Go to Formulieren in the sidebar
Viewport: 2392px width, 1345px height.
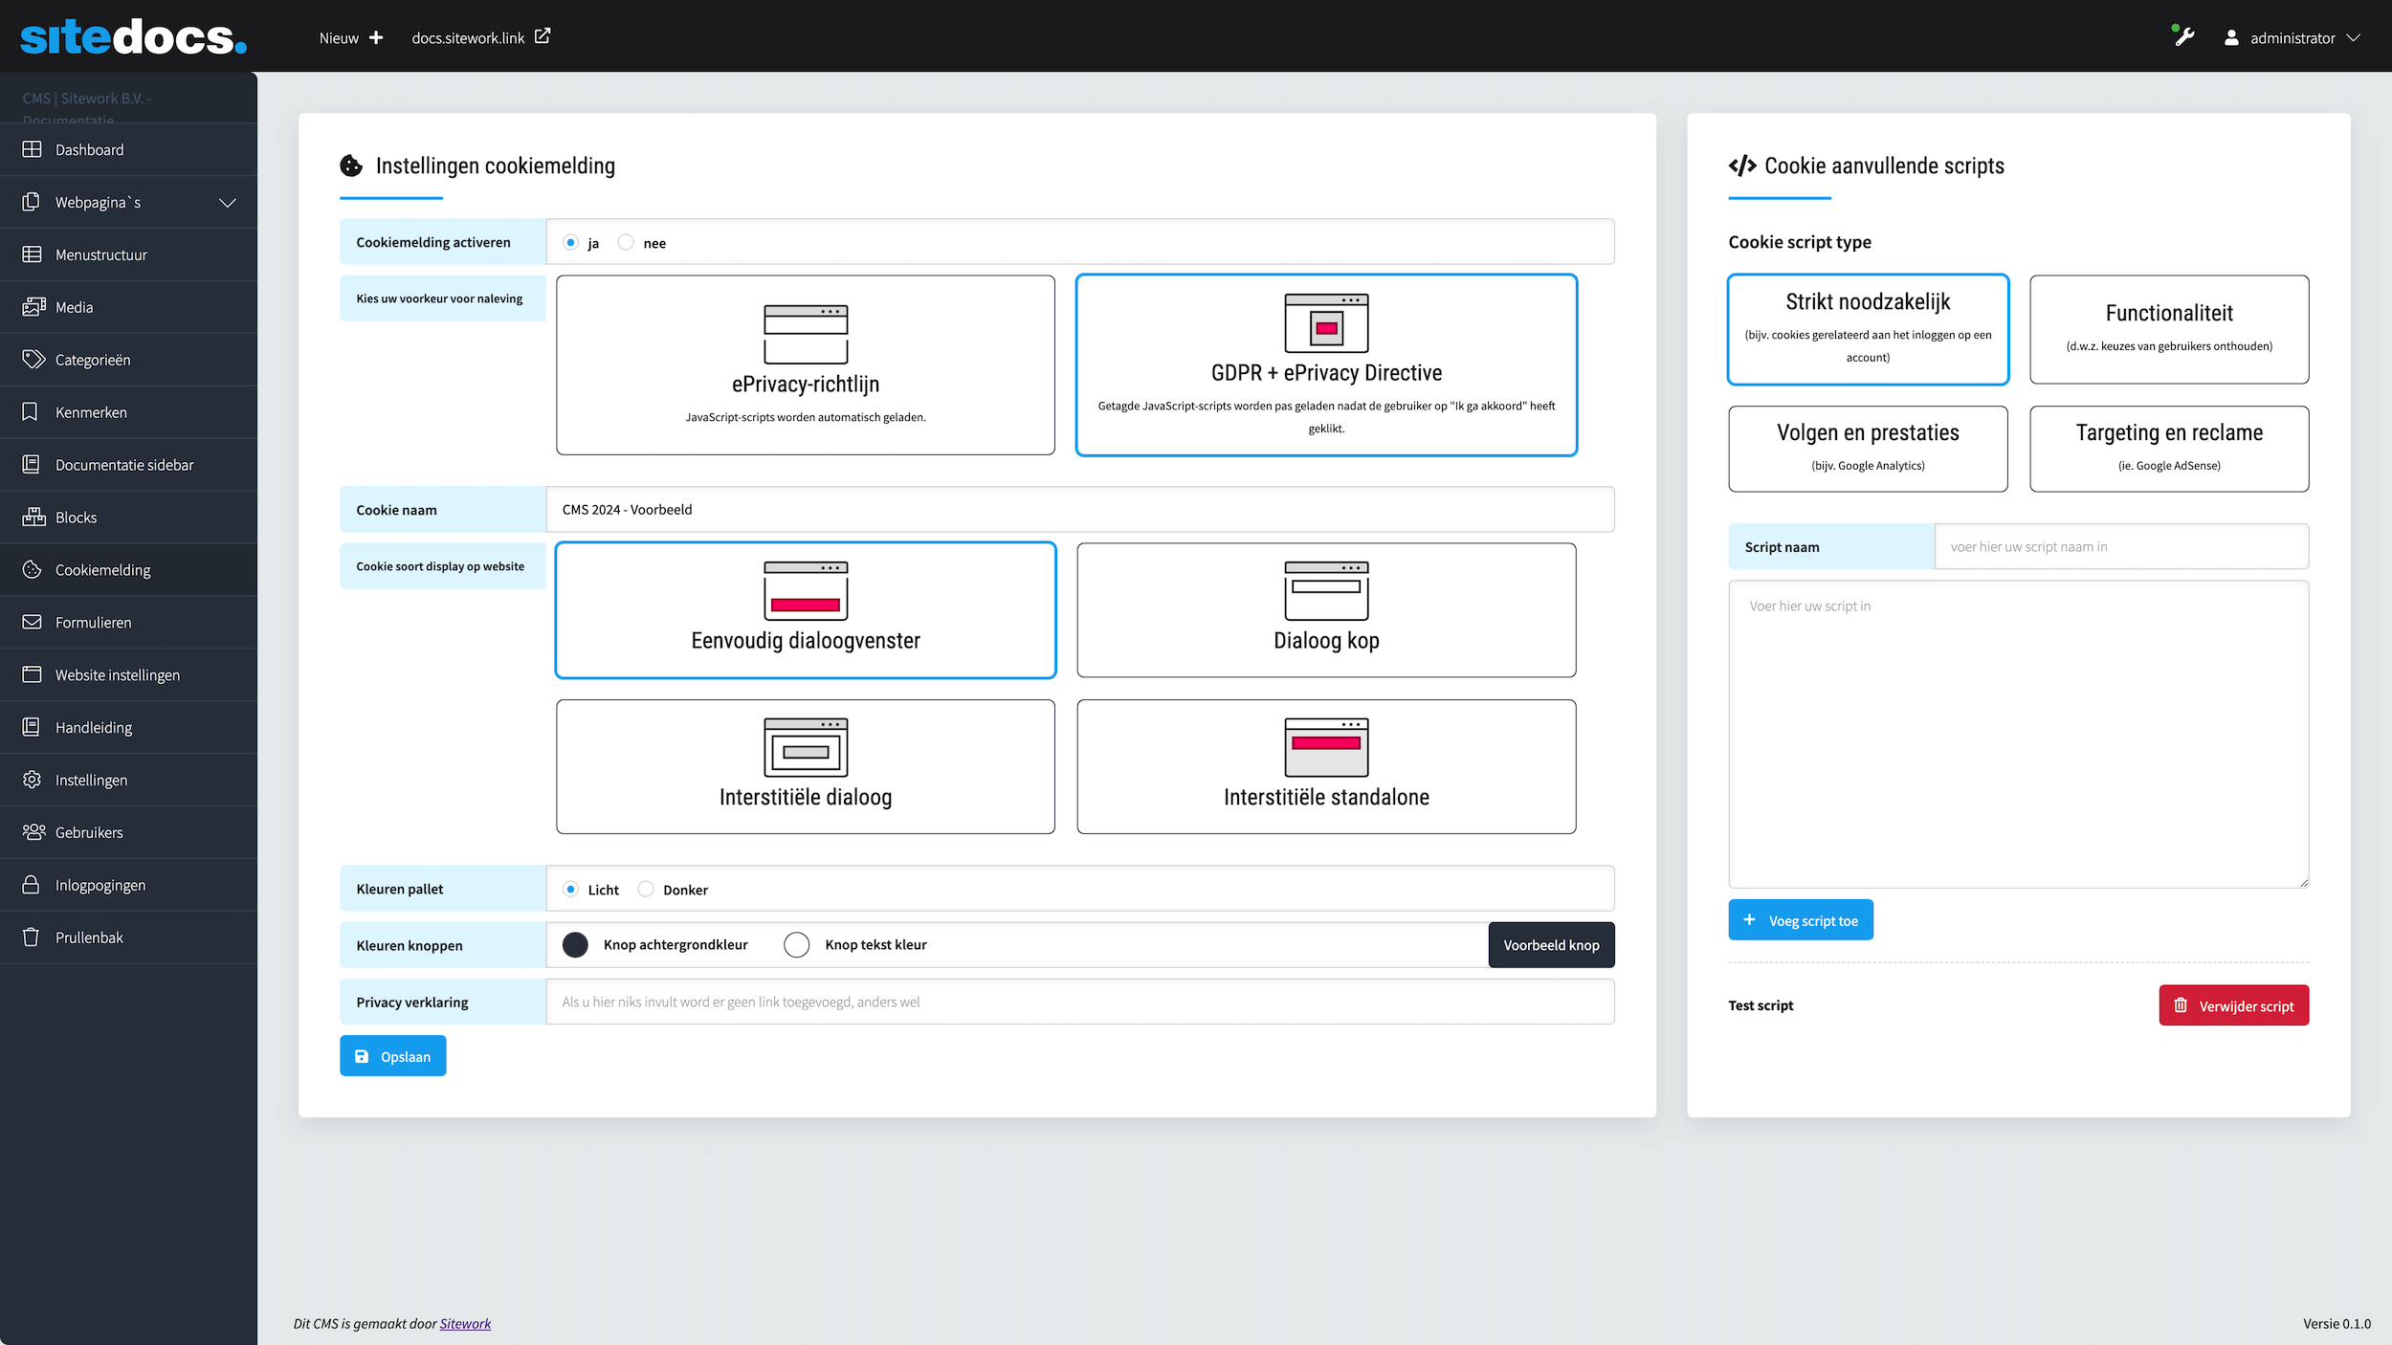tap(93, 622)
